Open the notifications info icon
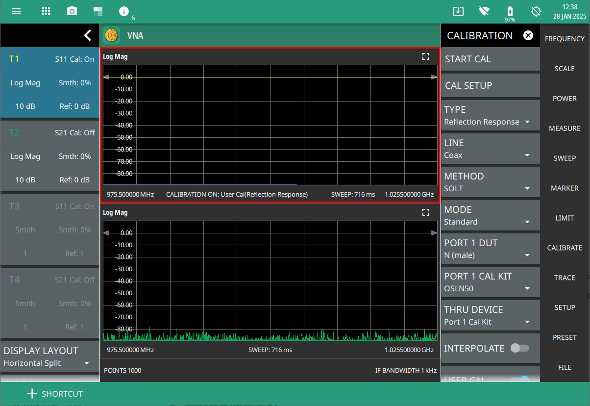 (124, 11)
